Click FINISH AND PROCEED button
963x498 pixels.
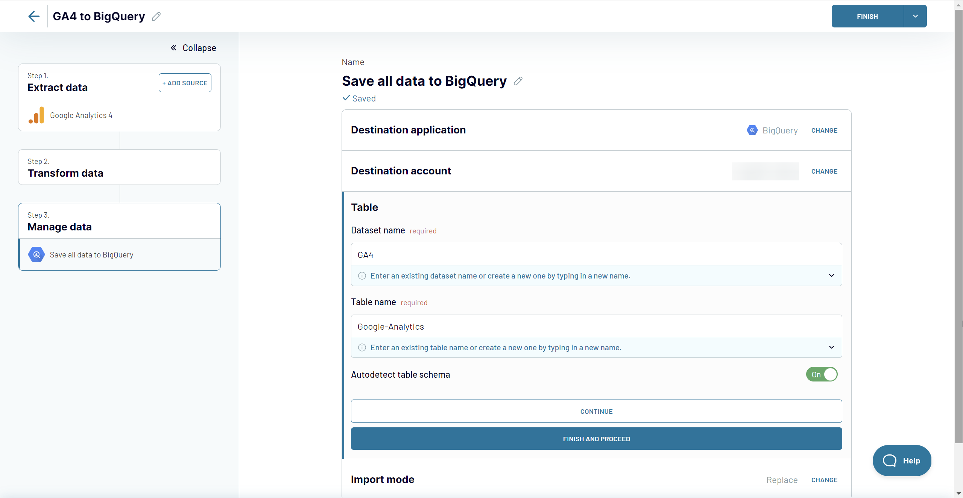pos(596,439)
